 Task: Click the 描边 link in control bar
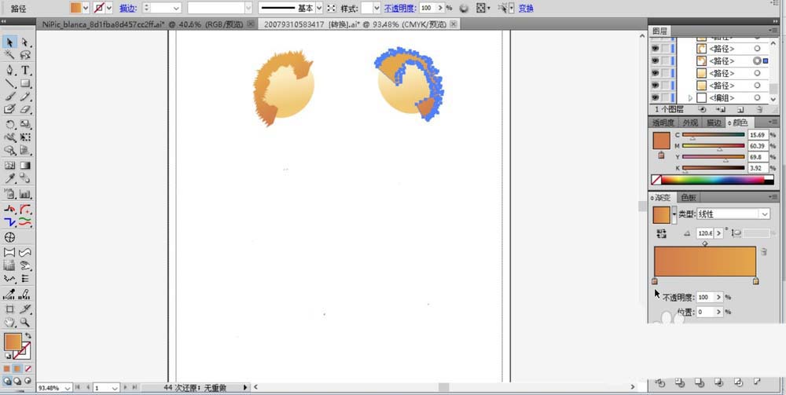click(128, 8)
